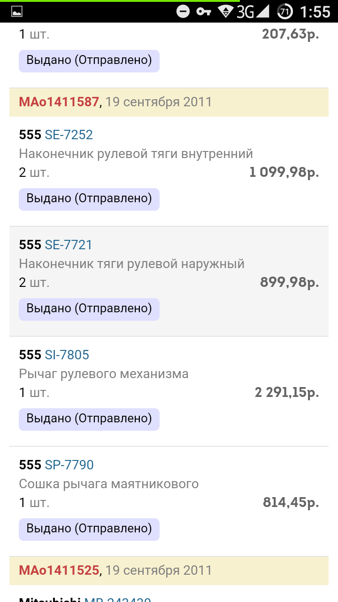Image resolution: width=338 pixels, height=602 pixels.
Task: Tap the VPN key icon in status bar
Action: (204, 12)
